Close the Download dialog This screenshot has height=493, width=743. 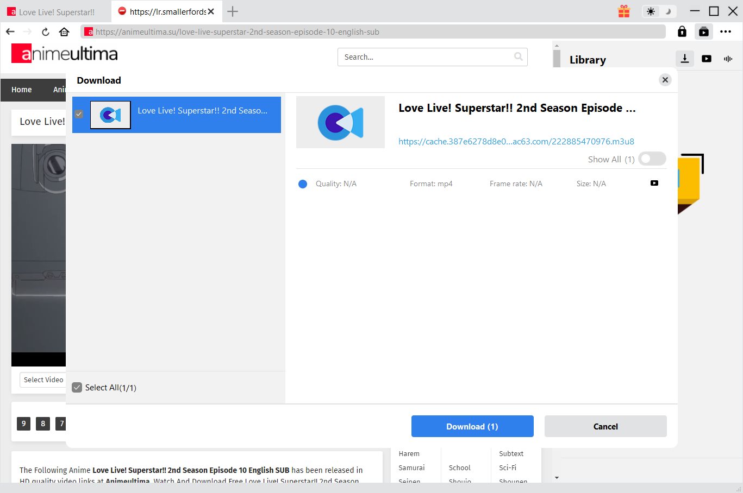665,80
